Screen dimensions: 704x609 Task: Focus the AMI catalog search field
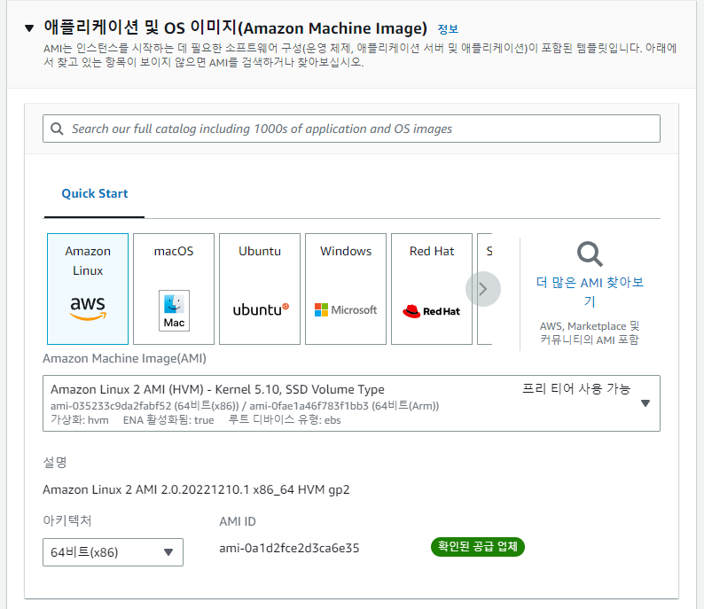pos(351,129)
